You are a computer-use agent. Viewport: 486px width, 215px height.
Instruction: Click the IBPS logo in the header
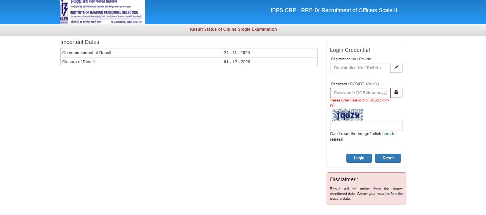point(102,12)
